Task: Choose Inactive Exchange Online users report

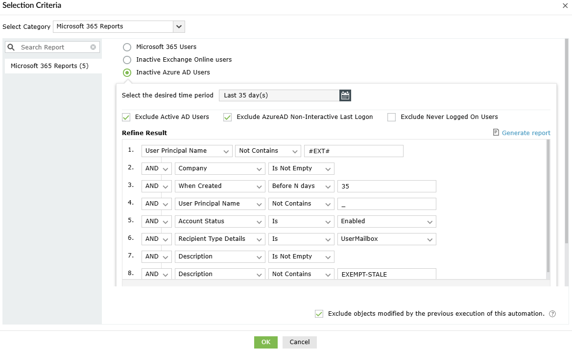Action: [127, 60]
